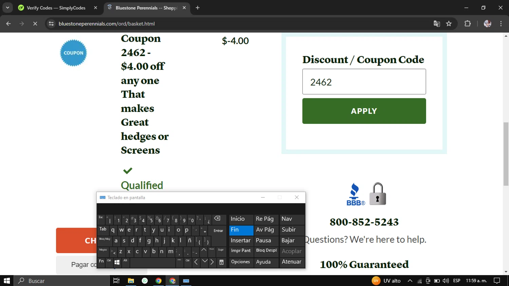509x286 pixels.
Task: Click the Opciones key on the keyboard
Action: [x=241, y=262]
